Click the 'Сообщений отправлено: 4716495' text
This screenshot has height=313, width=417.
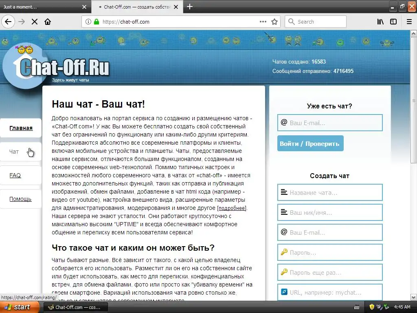(x=313, y=71)
